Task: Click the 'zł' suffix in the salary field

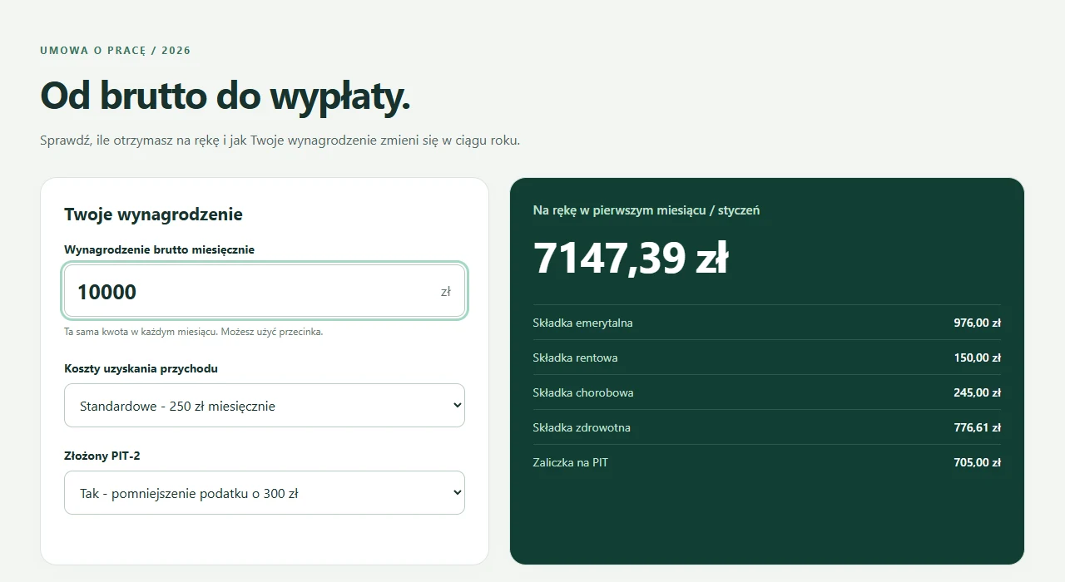Action: click(446, 292)
